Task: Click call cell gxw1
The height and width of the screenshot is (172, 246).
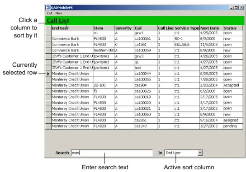Action: (x=146, y=33)
